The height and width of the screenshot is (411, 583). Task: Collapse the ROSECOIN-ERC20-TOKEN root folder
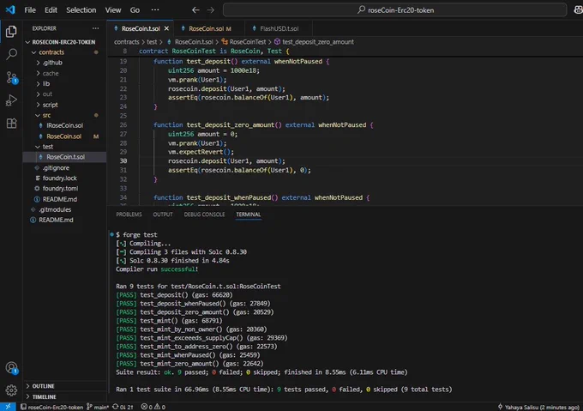pos(64,42)
